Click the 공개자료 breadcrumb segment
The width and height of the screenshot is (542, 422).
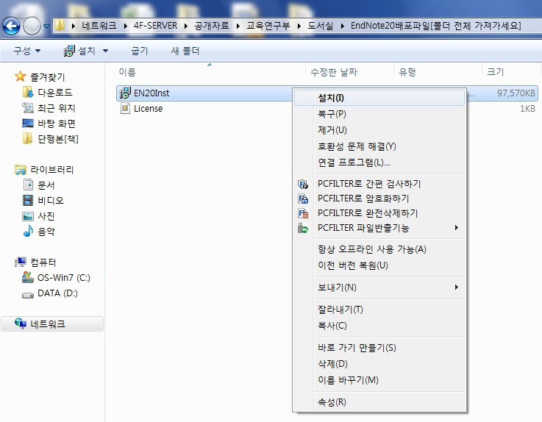pos(212,26)
